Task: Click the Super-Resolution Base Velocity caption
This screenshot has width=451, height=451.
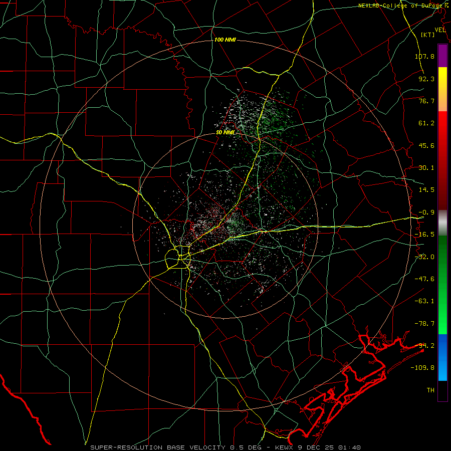Action: pyautogui.click(x=225, y=447)
